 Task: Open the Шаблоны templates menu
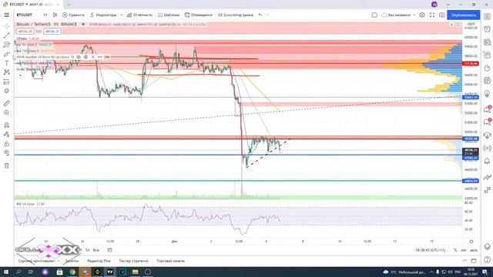pyautogui.click(x=169, y=15)
